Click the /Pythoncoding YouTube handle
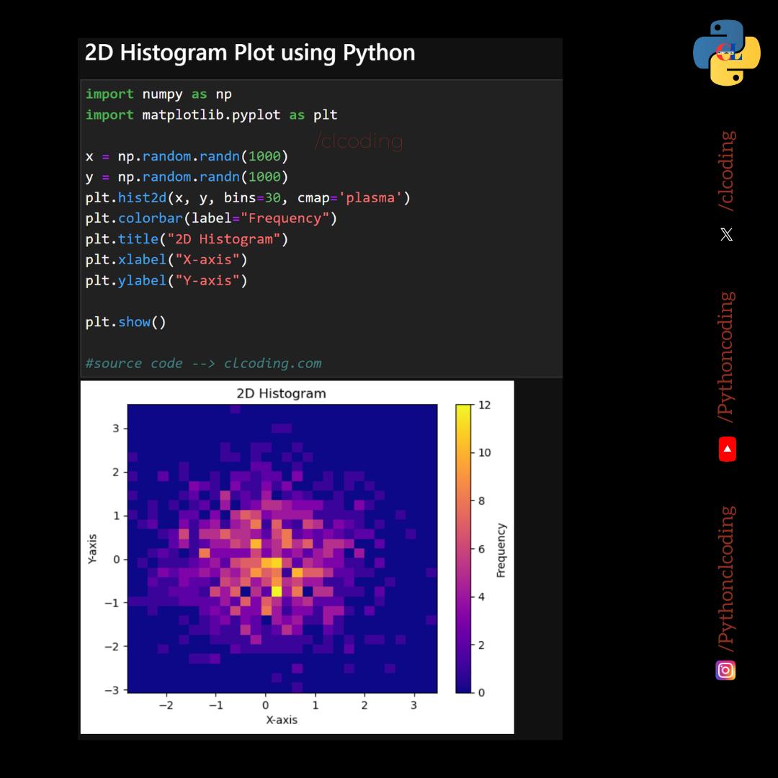778x778 pixels. coord(727,357)
